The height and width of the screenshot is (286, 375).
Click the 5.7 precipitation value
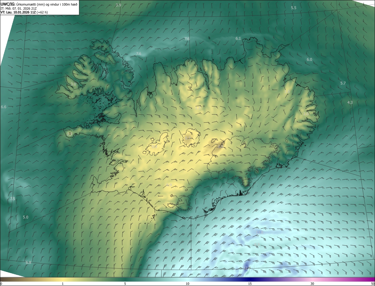click(343, 83)
